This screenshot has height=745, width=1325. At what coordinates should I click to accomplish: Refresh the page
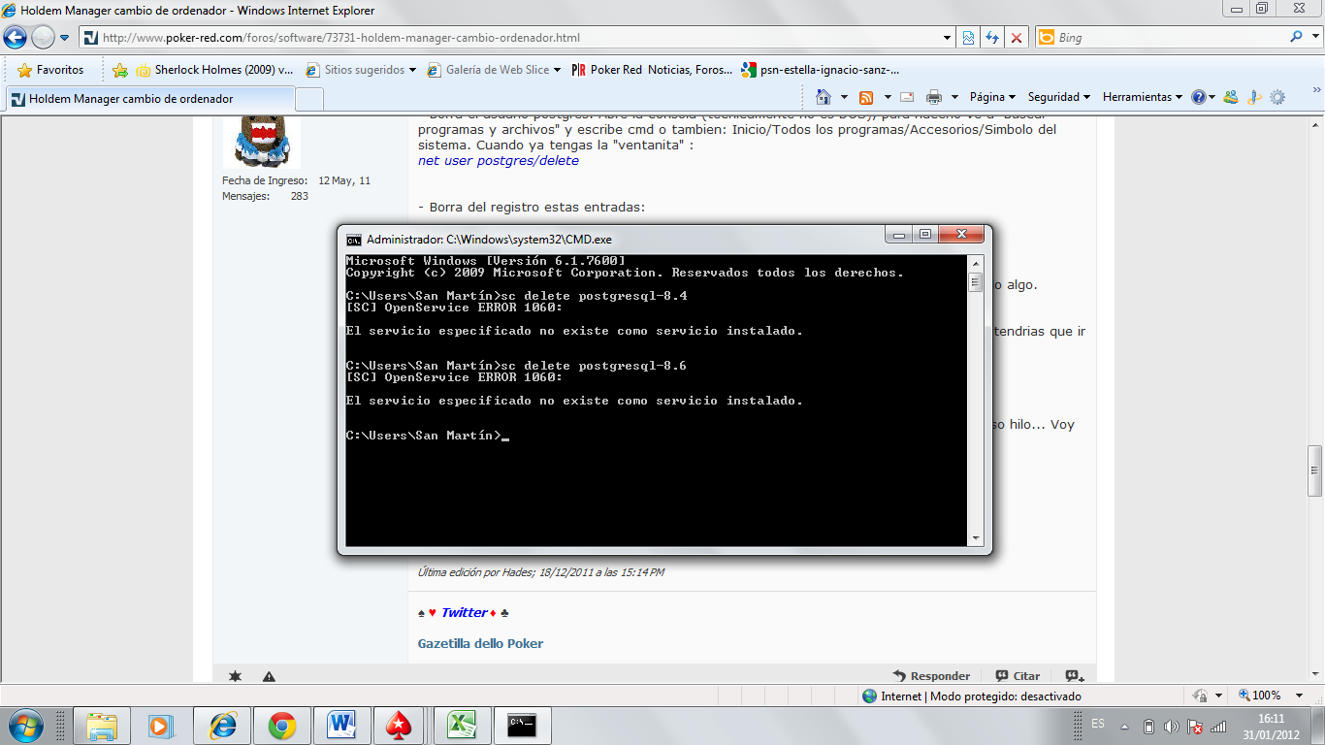(992, 38)
